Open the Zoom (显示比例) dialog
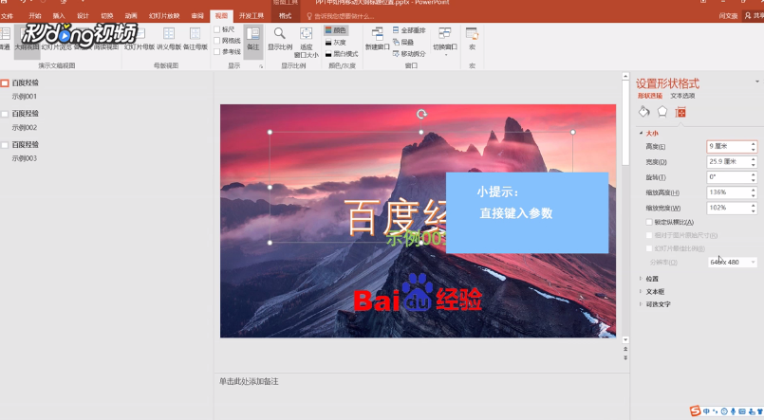The width and height of the screenshot is (764, 420). (280, 39)
